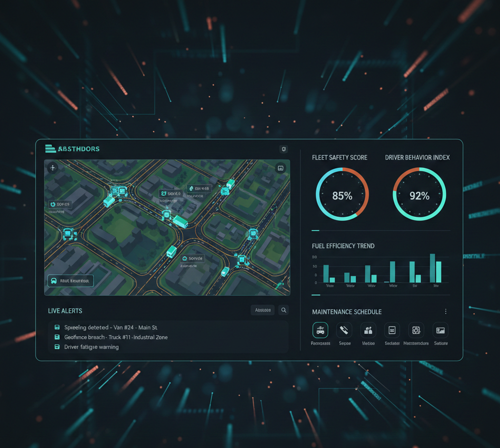Click the 92% Driver Behavior Index gauge
This screenshot has width=500, height=448.
point(419,194)
